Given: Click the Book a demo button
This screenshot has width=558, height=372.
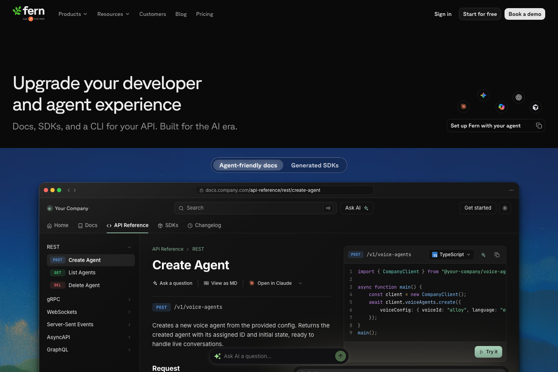Looking at the screenshot, I should tap(525, 14).
